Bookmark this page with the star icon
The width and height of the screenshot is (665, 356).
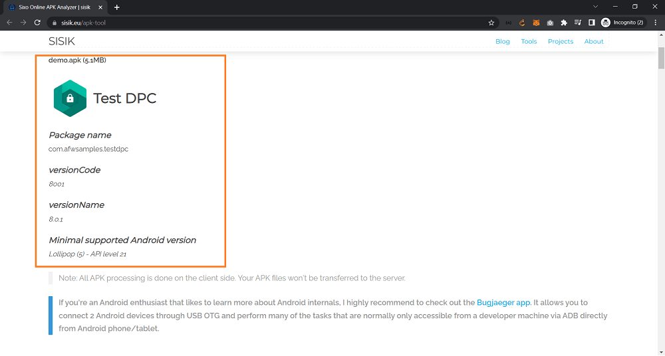pyautogui.click(x=491, y=23)
